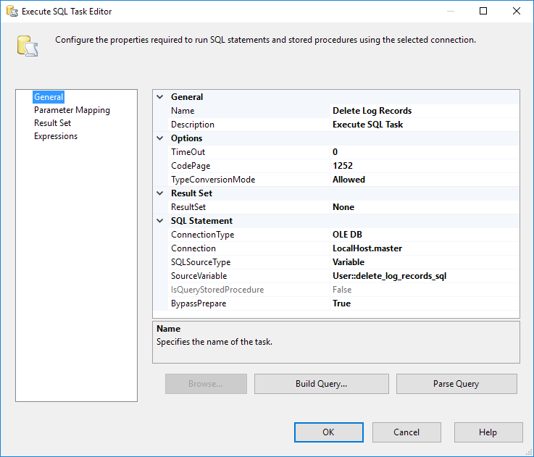Screen dimensions: 534x457
Task: Click the Build Query... button
Action: click(x=322, y=384)
